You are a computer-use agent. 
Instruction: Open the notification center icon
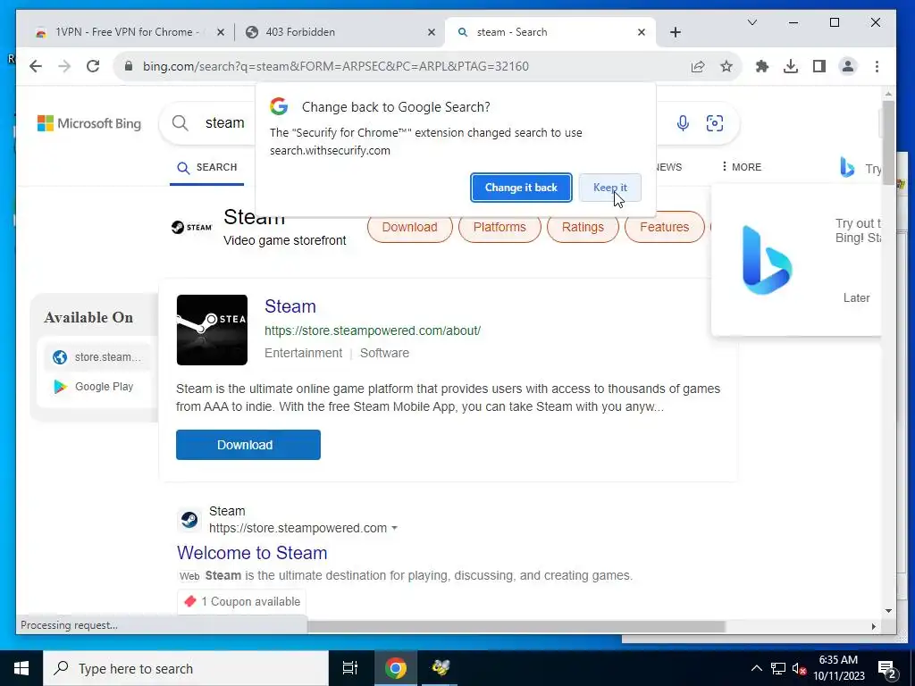887,669
